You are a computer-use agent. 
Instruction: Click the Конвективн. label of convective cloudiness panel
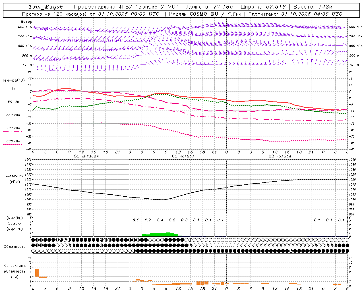click(15, 266)
